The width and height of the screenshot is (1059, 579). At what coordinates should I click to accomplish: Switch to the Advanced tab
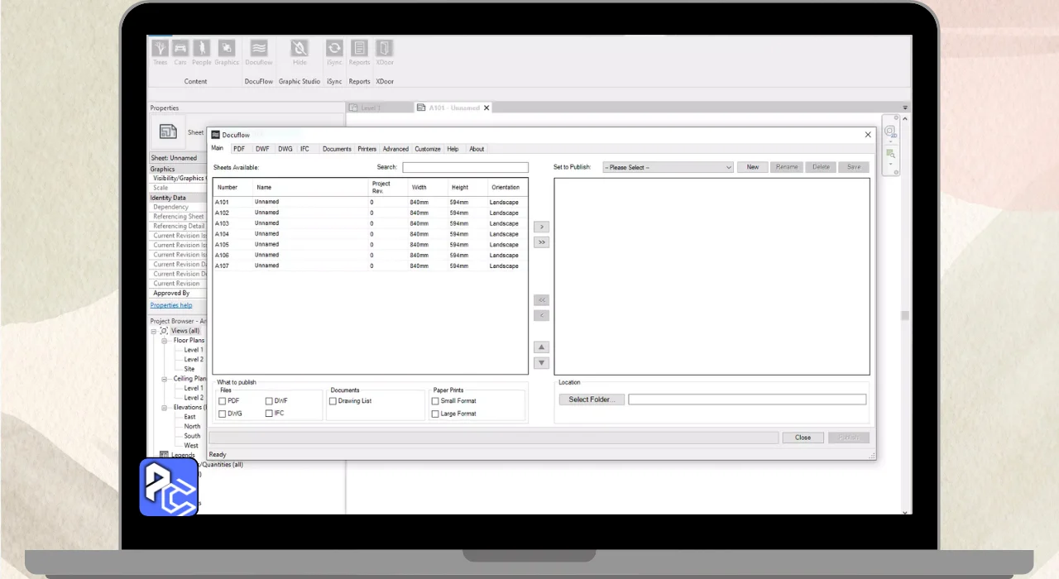point(395,149)
